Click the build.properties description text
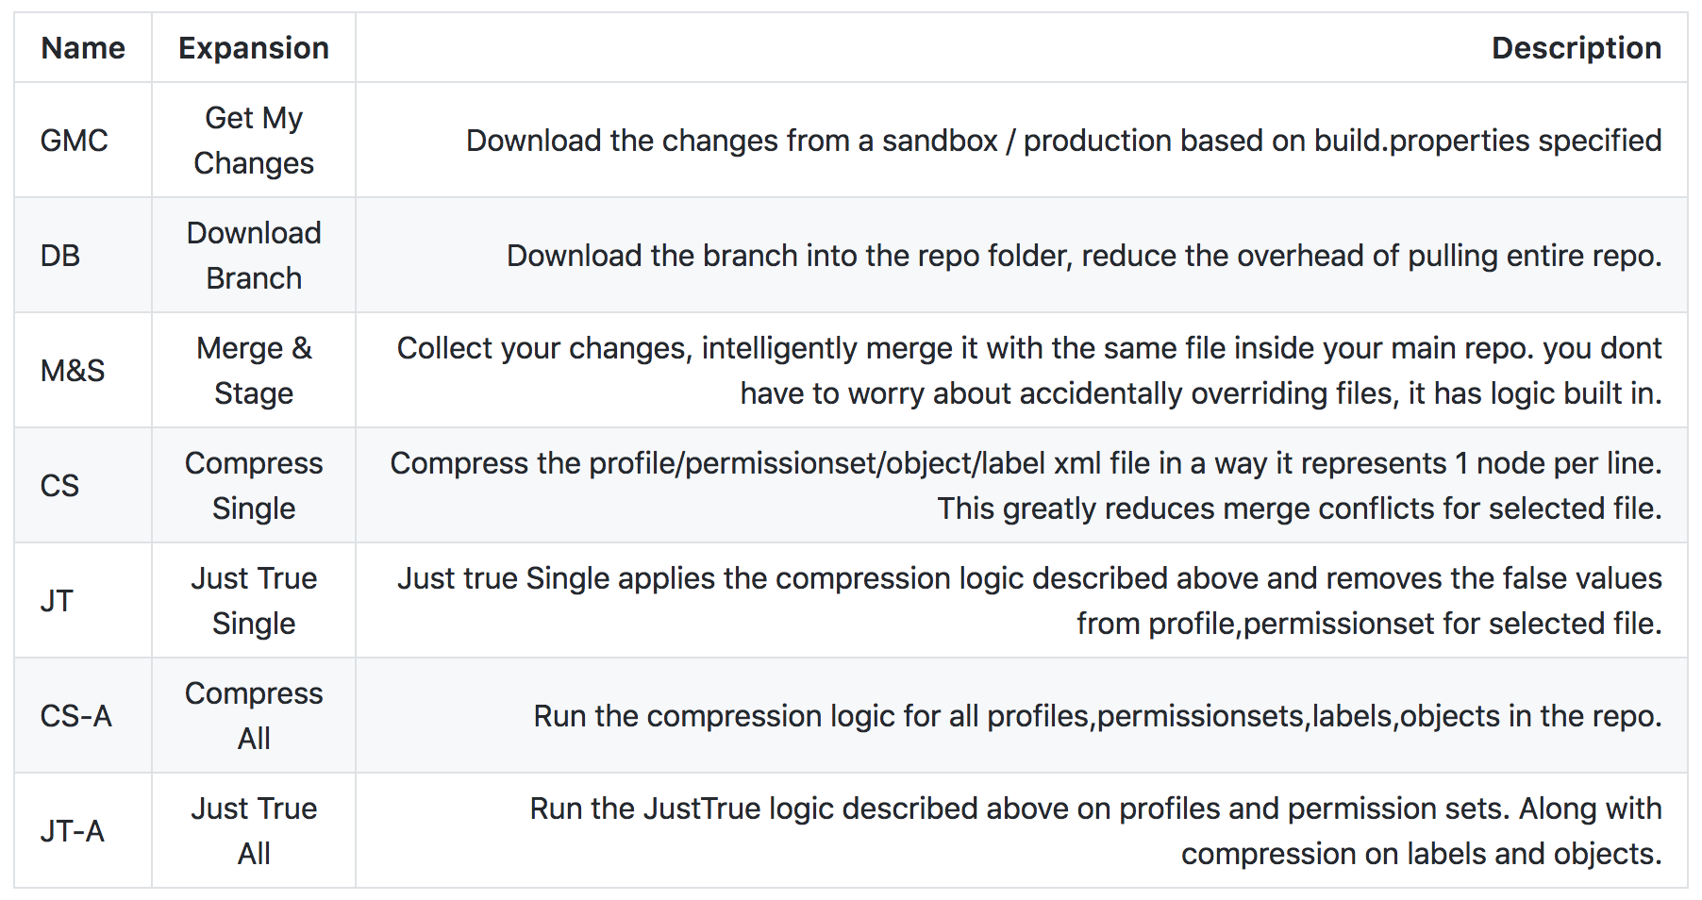Image resolution: width=1702 pixels, height=900 pixels. pyautogui.click(x=1063, y=141)
